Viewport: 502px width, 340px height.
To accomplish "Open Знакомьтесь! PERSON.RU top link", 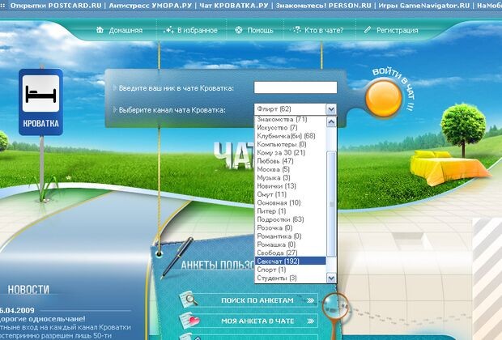I will [x=323, y=6].
